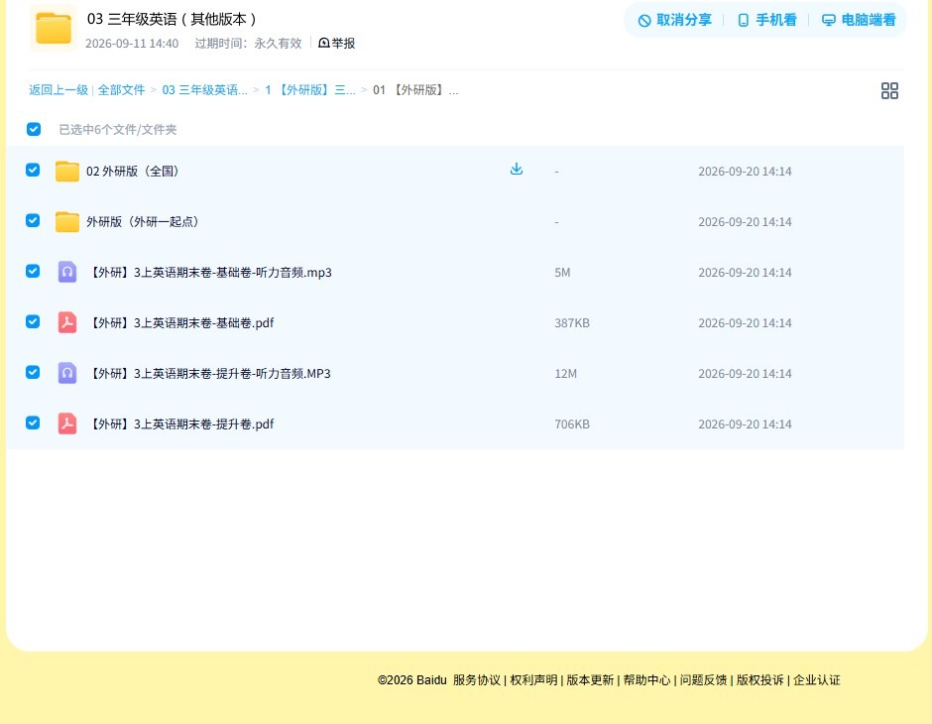Image resolution: width=932 pixels, height=724 pixels.
Task: Click the 举报 report icon
Action: 324,43
